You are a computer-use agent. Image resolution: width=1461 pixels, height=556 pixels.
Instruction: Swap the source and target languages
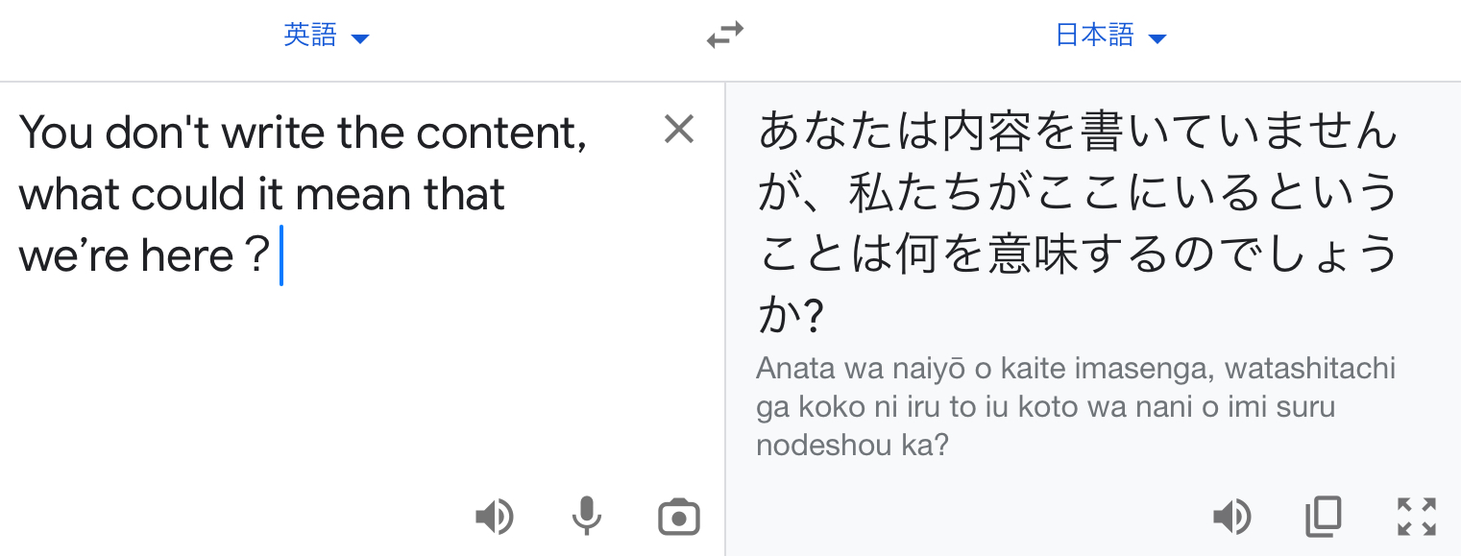point(725,36)
